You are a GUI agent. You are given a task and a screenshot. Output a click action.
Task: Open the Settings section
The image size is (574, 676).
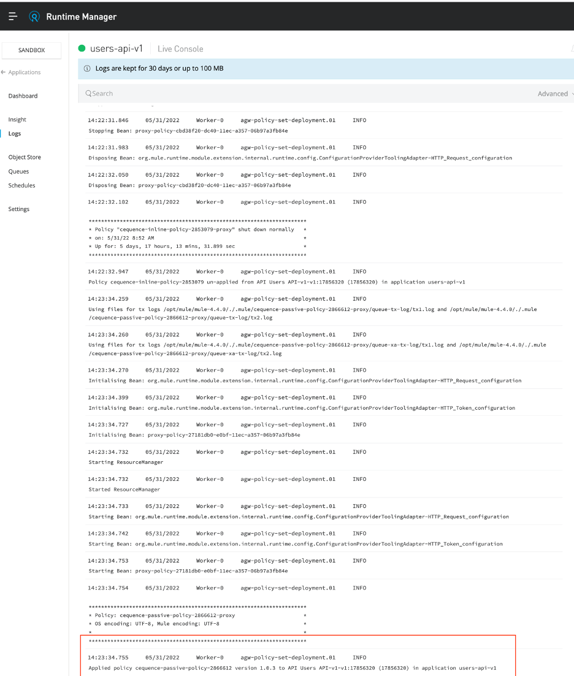(x=19, y=209)
